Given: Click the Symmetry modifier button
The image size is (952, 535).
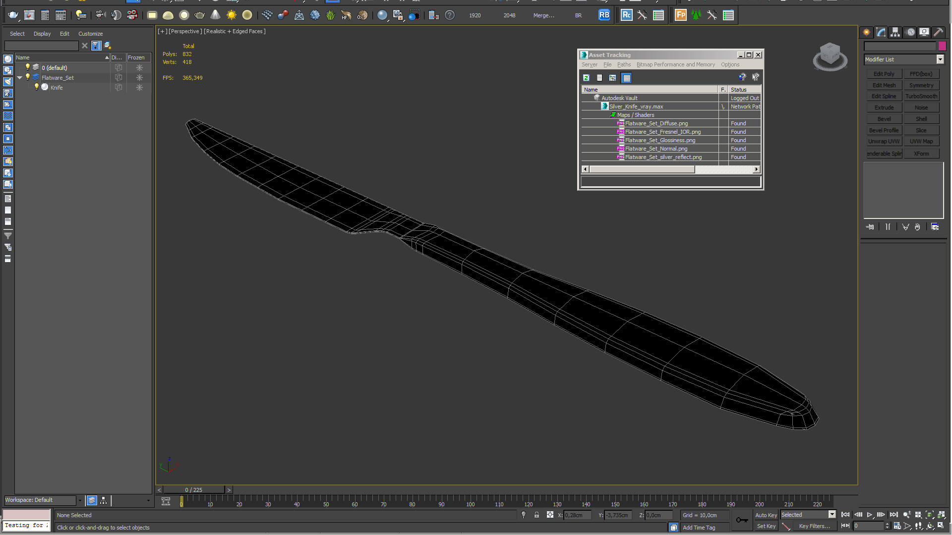Looking at the screenshot, I should tap(921, 85).
